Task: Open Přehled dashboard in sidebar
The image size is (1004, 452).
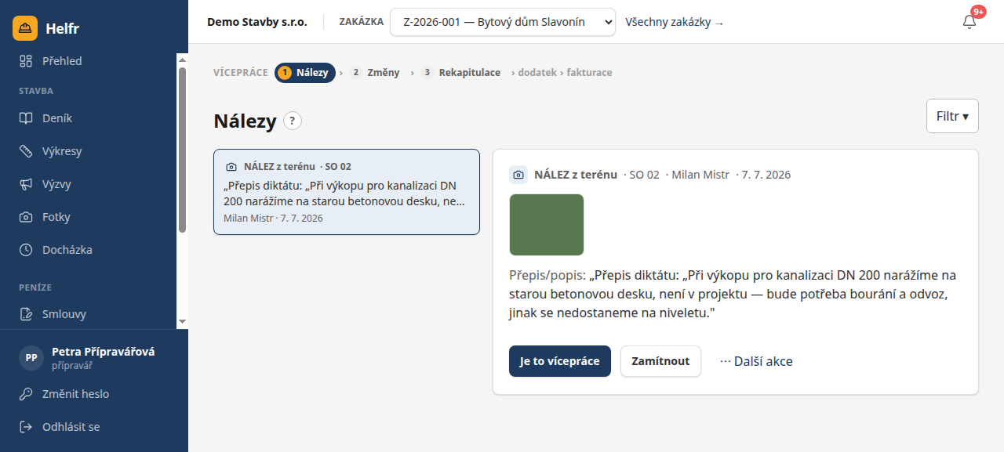Action: (88, 61)
